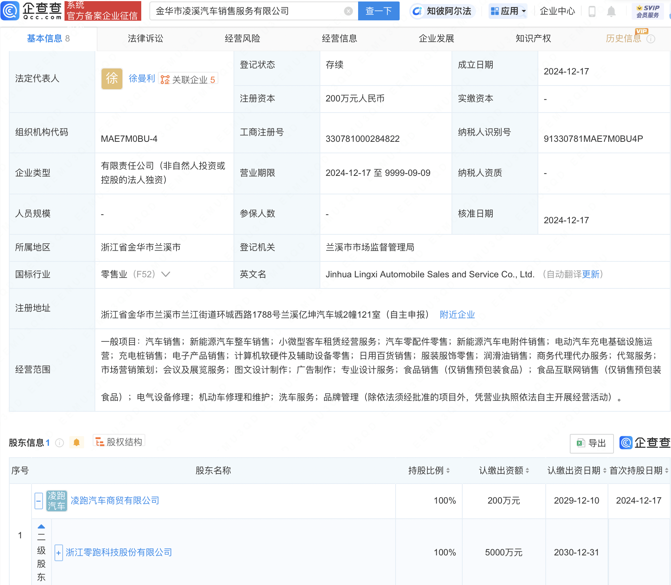The width and height of the screenshot is (671, 585).
Task: Click the 徐 avatar of legal representative
Action: pos(112,78)
